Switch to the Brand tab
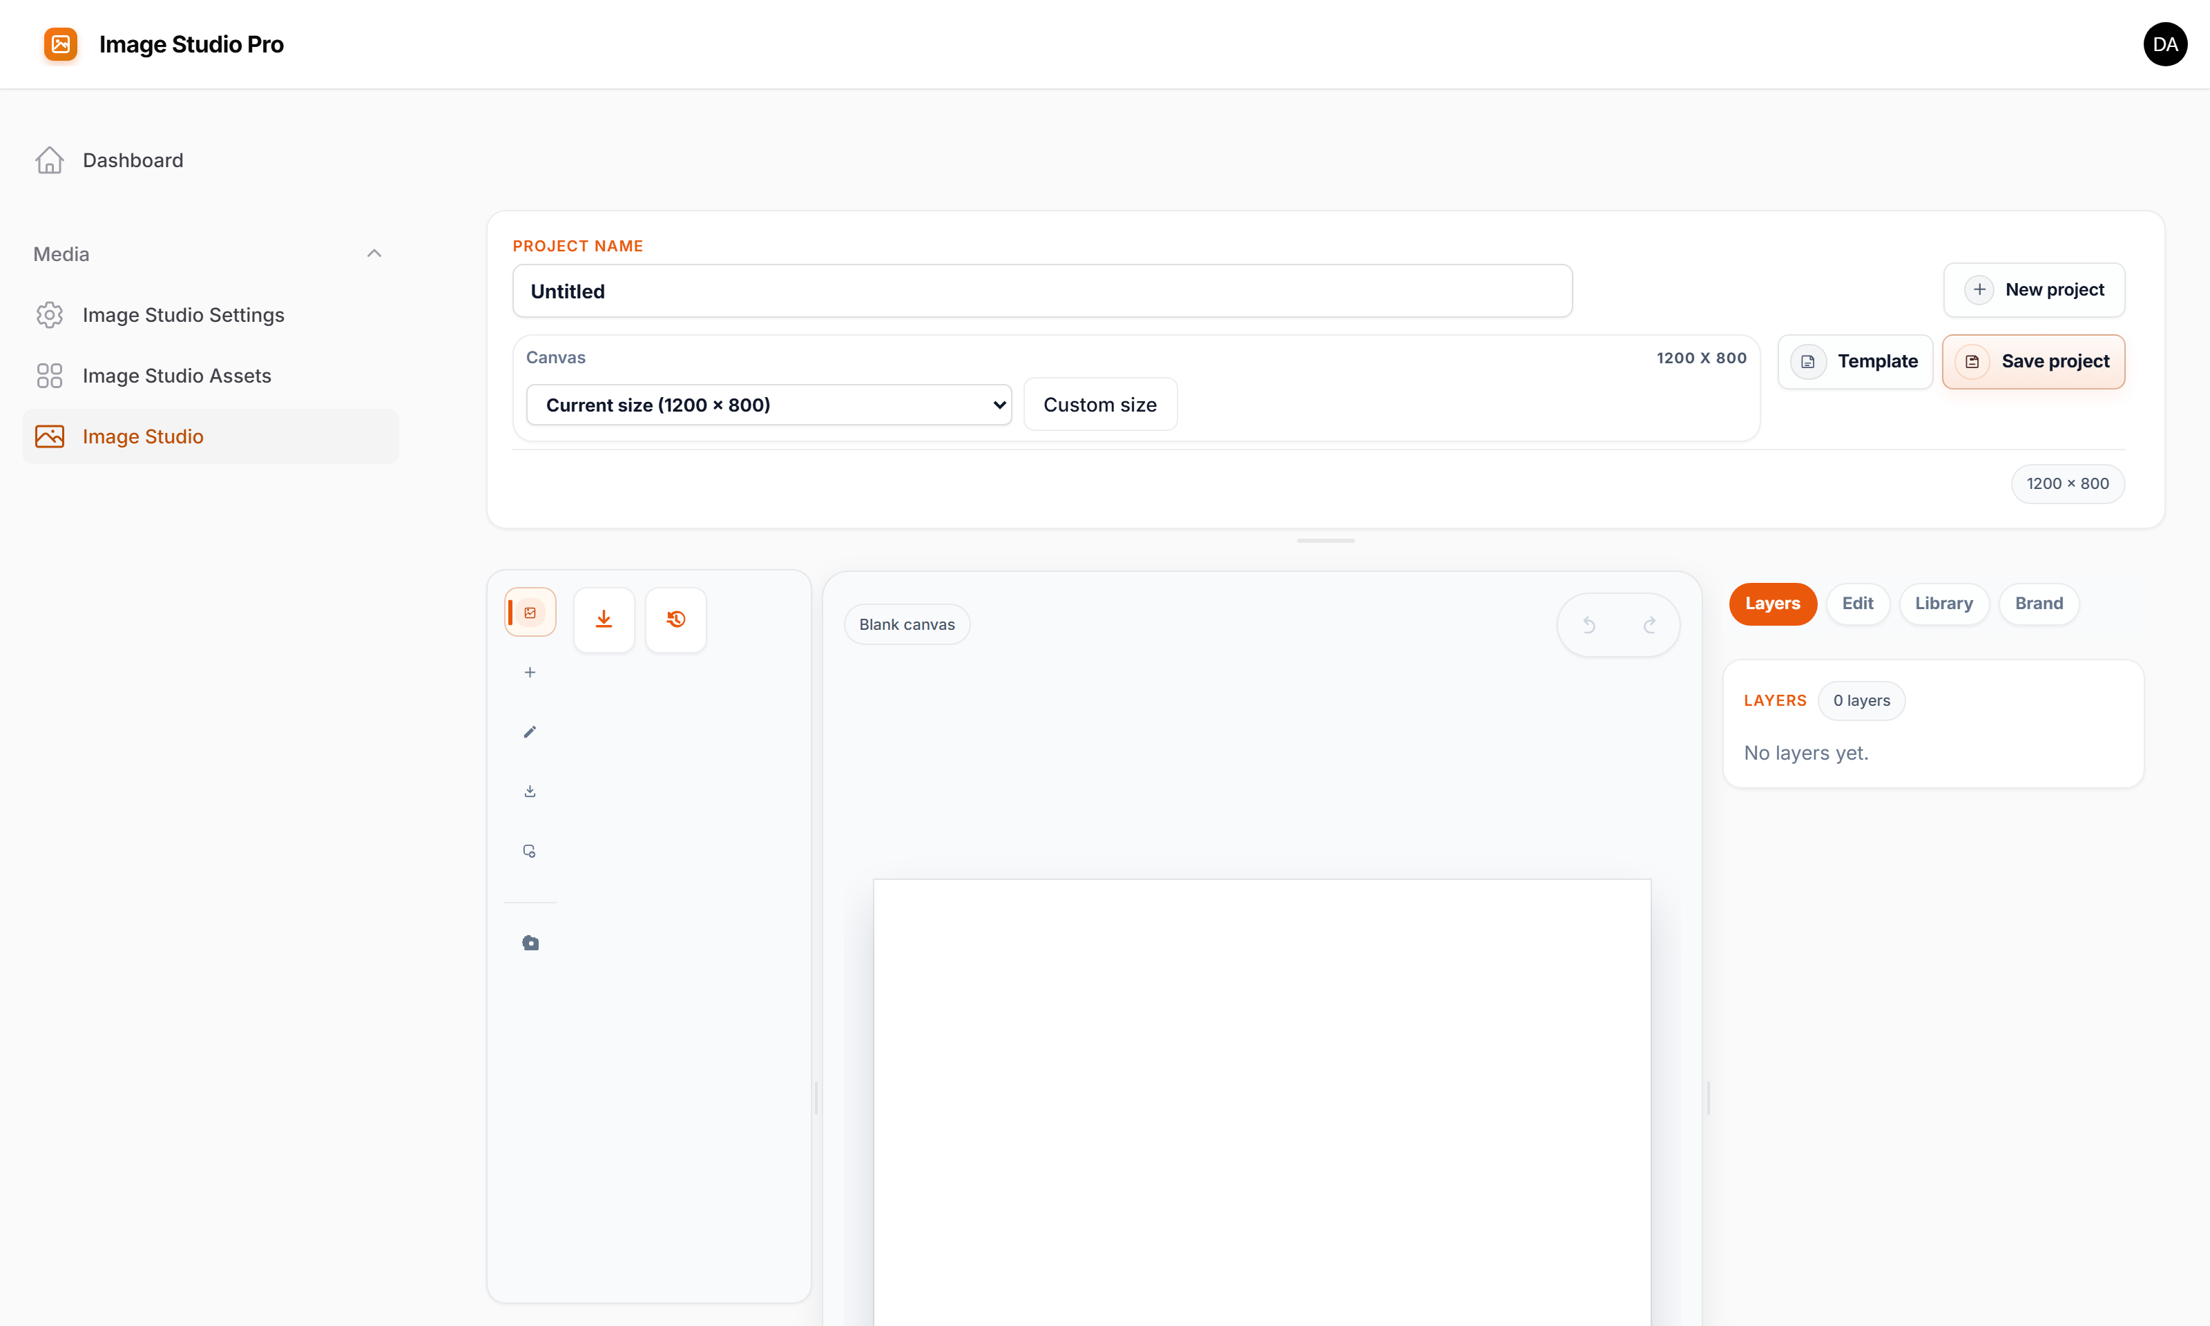The width and height of the screenshot is (2210, 1326). point(2039,603)
